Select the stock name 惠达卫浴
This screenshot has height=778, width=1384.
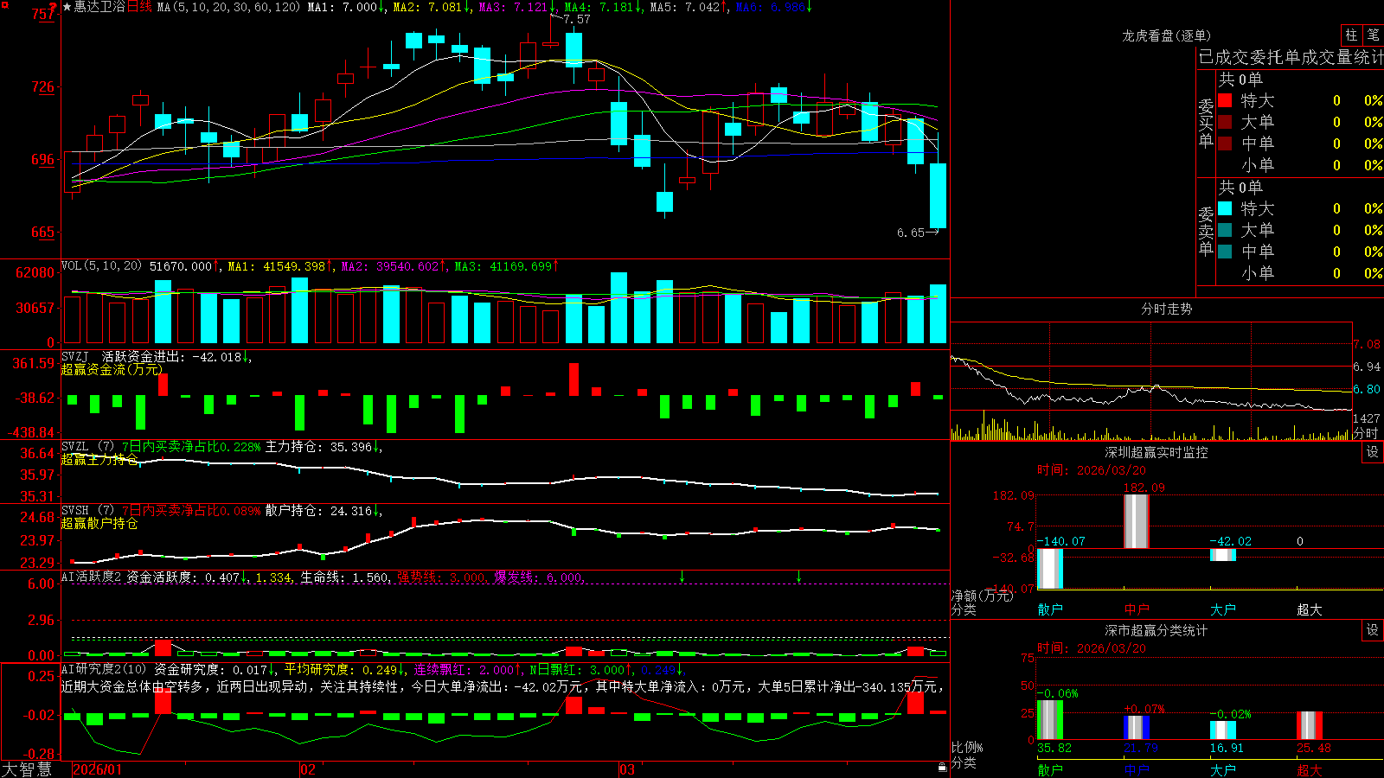click(x=99, y=7)
